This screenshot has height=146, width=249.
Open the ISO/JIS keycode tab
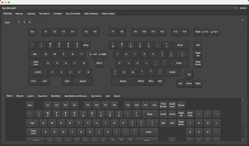tap(20, 96)
